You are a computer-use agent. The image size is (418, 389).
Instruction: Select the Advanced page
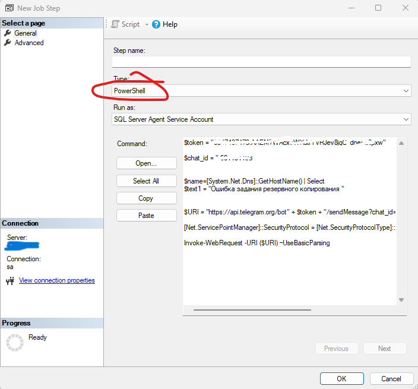[x=29, y=43]
